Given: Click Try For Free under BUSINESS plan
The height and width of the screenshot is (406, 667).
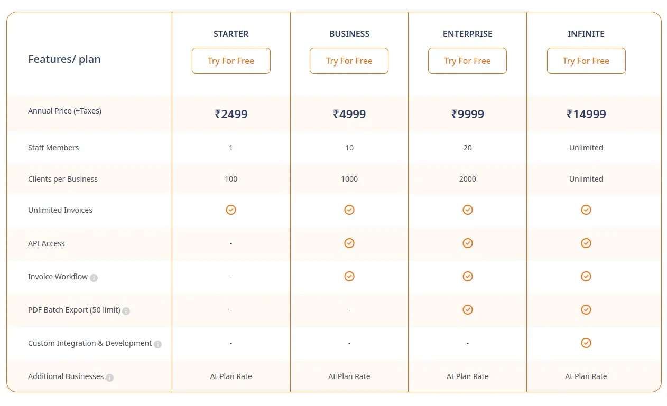Looking at the screenshot, I should [349, 61].
